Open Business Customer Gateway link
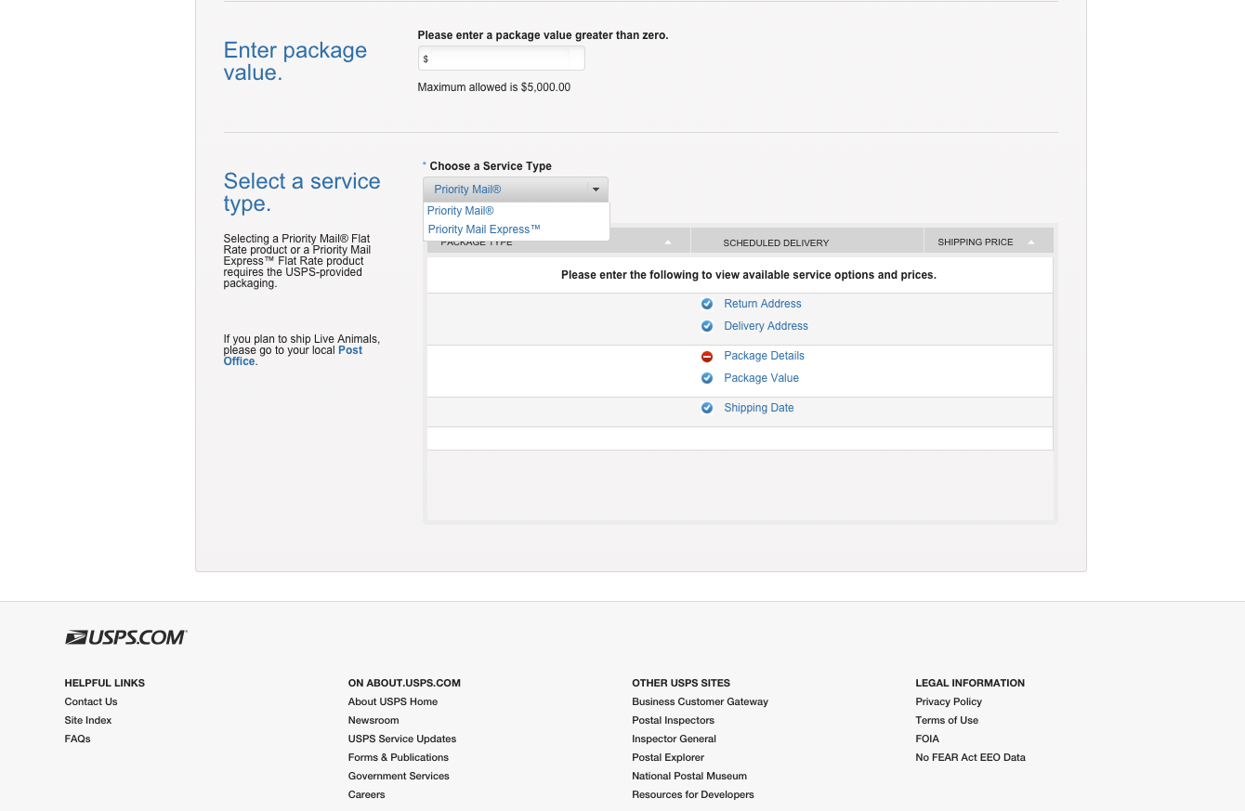 point(700,701)
